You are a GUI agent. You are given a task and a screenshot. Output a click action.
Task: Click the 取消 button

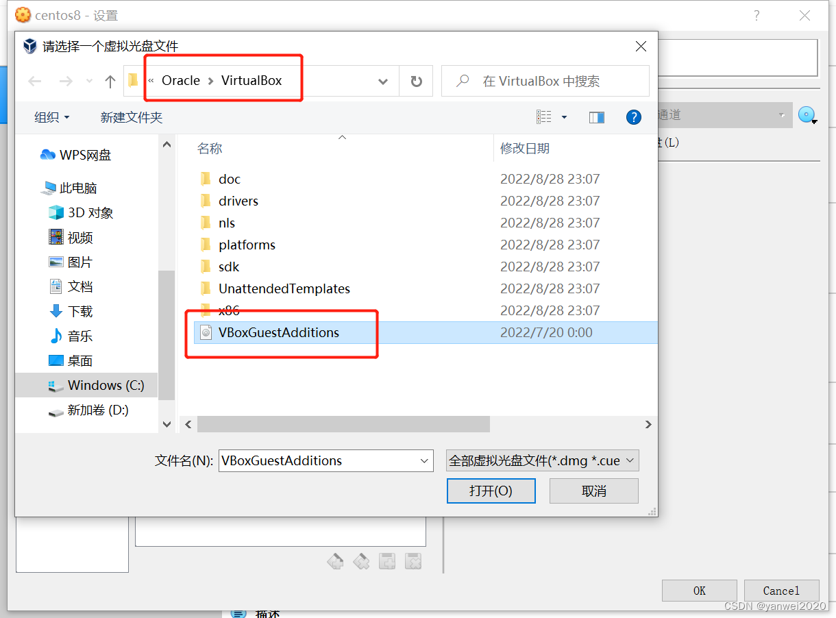[x=593, y=491]
